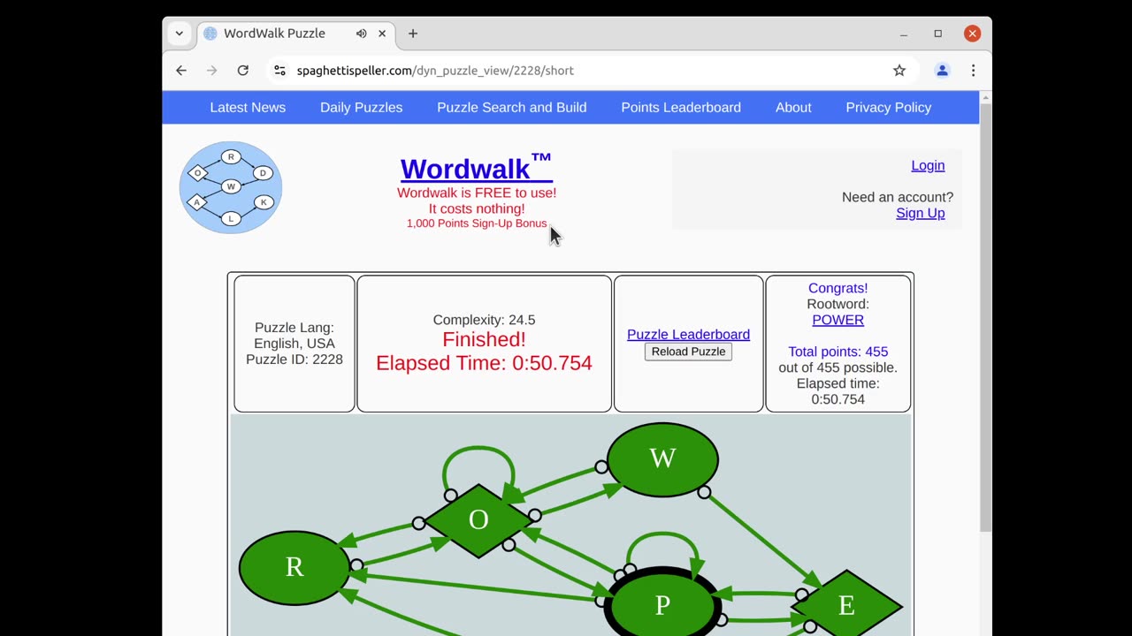Click the 'Total points: 455' text
1132x636 pixels.
(x=838, y=352)
